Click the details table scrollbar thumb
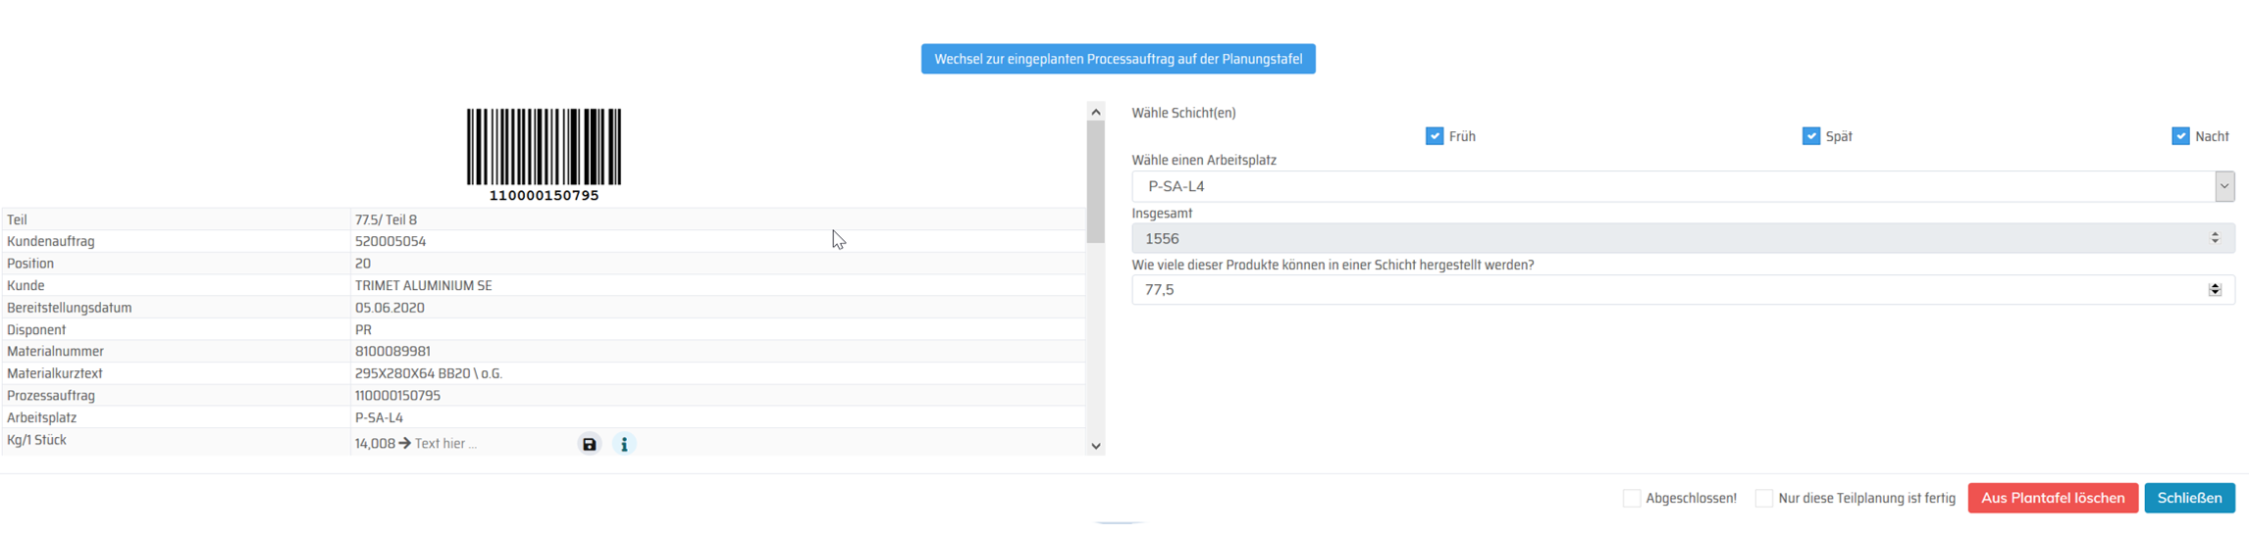Image resolution: width=2249 pixels, height=534 pixels. point(1096,181)
